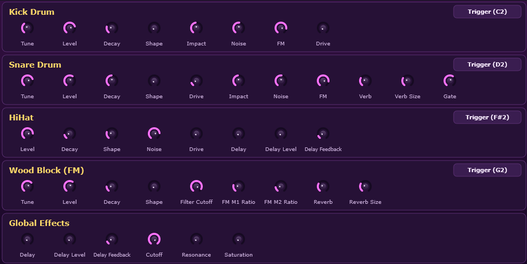This screenshot has width=527, height=264.
Task: Click the Snare Drum Noise knob
Action: (281, 81)
